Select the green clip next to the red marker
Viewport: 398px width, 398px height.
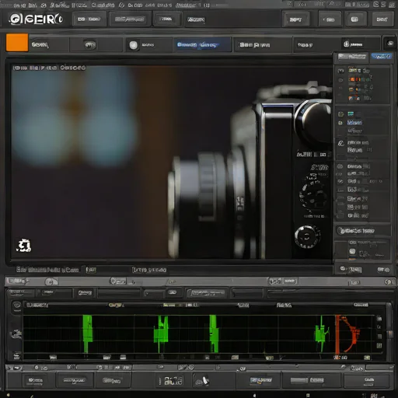click(x=322, y=334)
